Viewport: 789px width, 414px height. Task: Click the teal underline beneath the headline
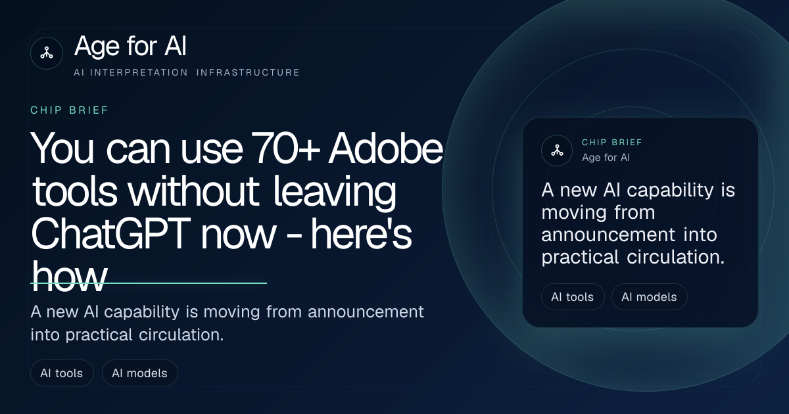pos(149,283)
